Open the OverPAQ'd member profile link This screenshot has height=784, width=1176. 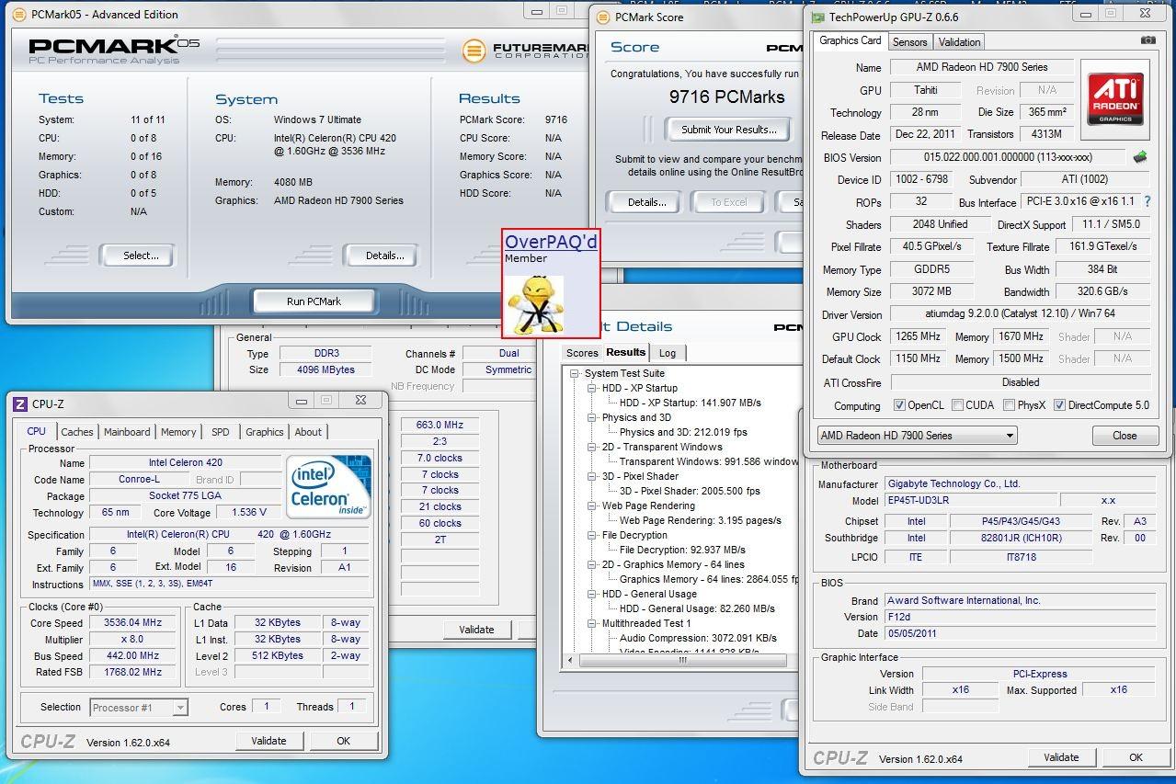tap(551, 242)
